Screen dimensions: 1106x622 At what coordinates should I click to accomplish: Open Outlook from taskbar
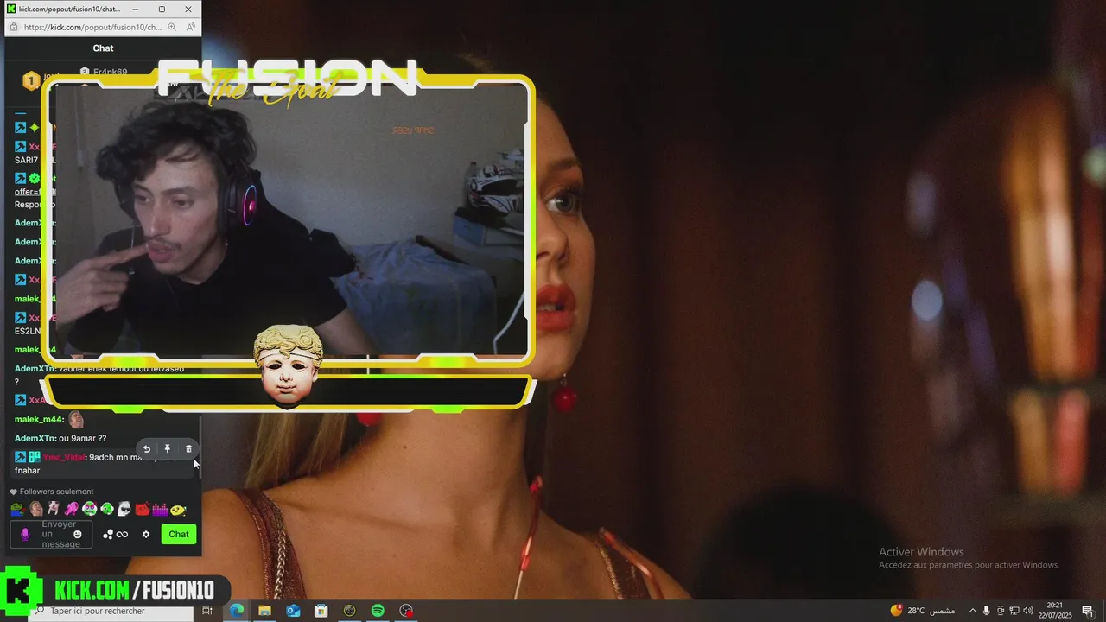(x=293, y=611)
